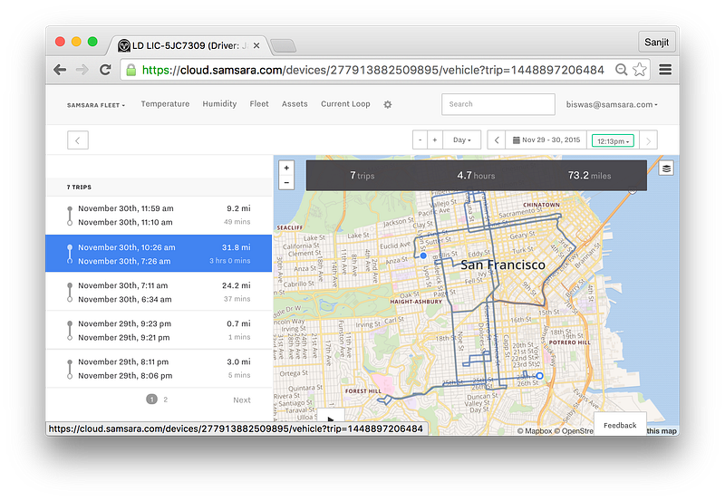Open the Temperature menu item
The image size is (725, 501).
(x=165, y=104)
